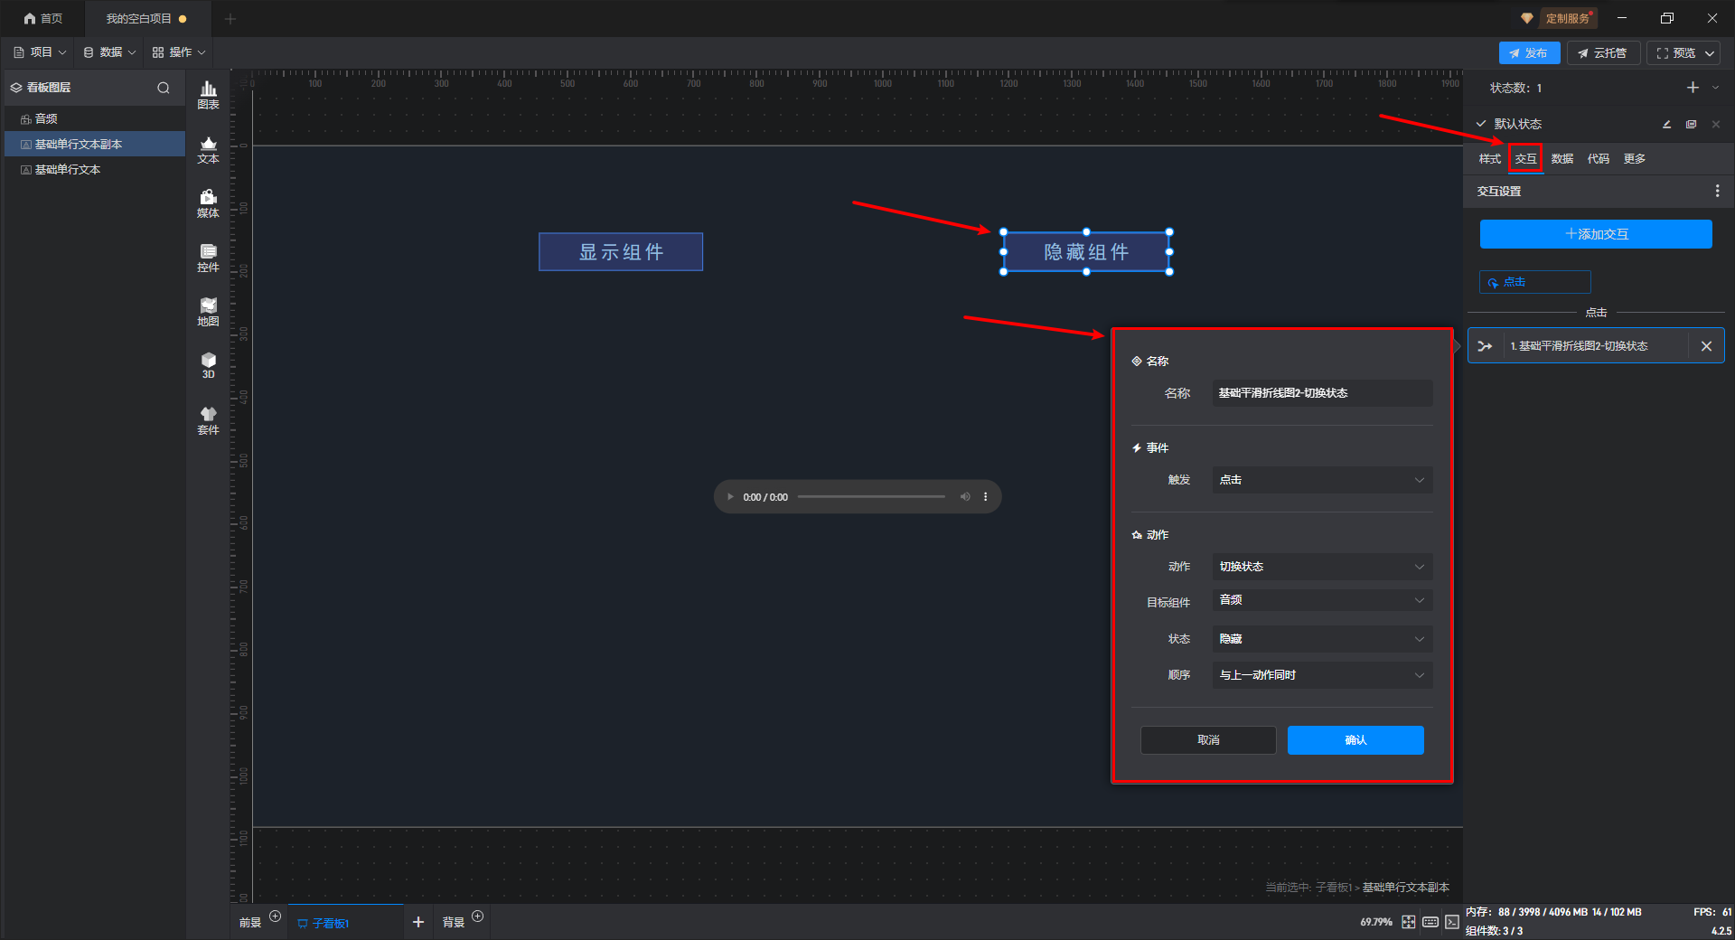The image size is (1735, 940).
Task: Open the 文本 text components panel
Action: pyautogui.click(x=208, y=149)
